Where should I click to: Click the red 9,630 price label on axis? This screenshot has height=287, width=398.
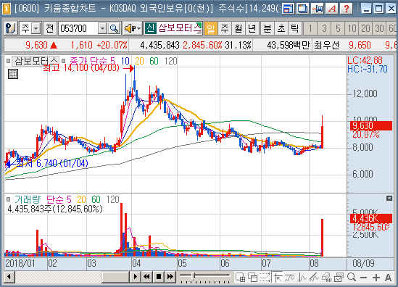371,125
